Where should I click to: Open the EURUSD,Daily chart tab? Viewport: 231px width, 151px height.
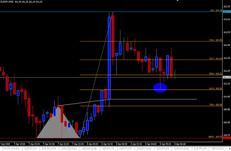[181, 148]
